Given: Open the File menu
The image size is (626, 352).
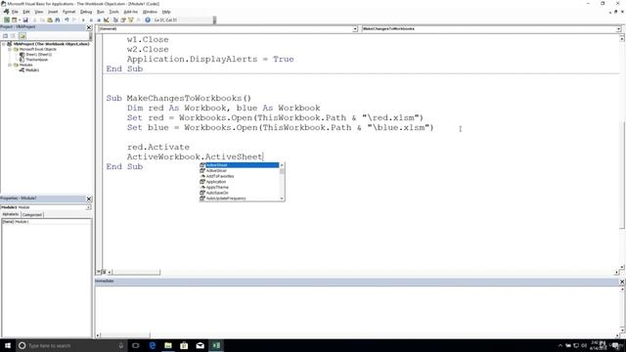Looking at the screenshot, I should point(15,12).
